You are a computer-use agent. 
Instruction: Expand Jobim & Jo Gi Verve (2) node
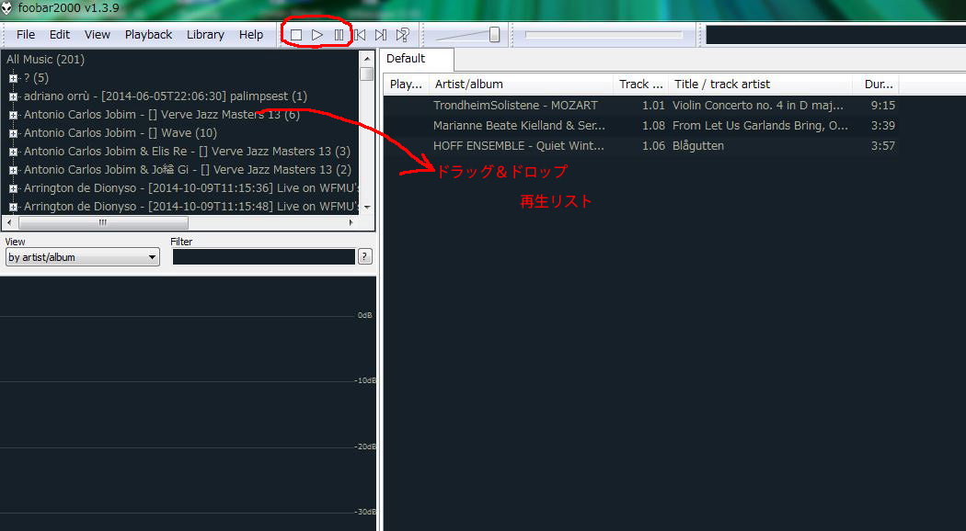[13, 171]
